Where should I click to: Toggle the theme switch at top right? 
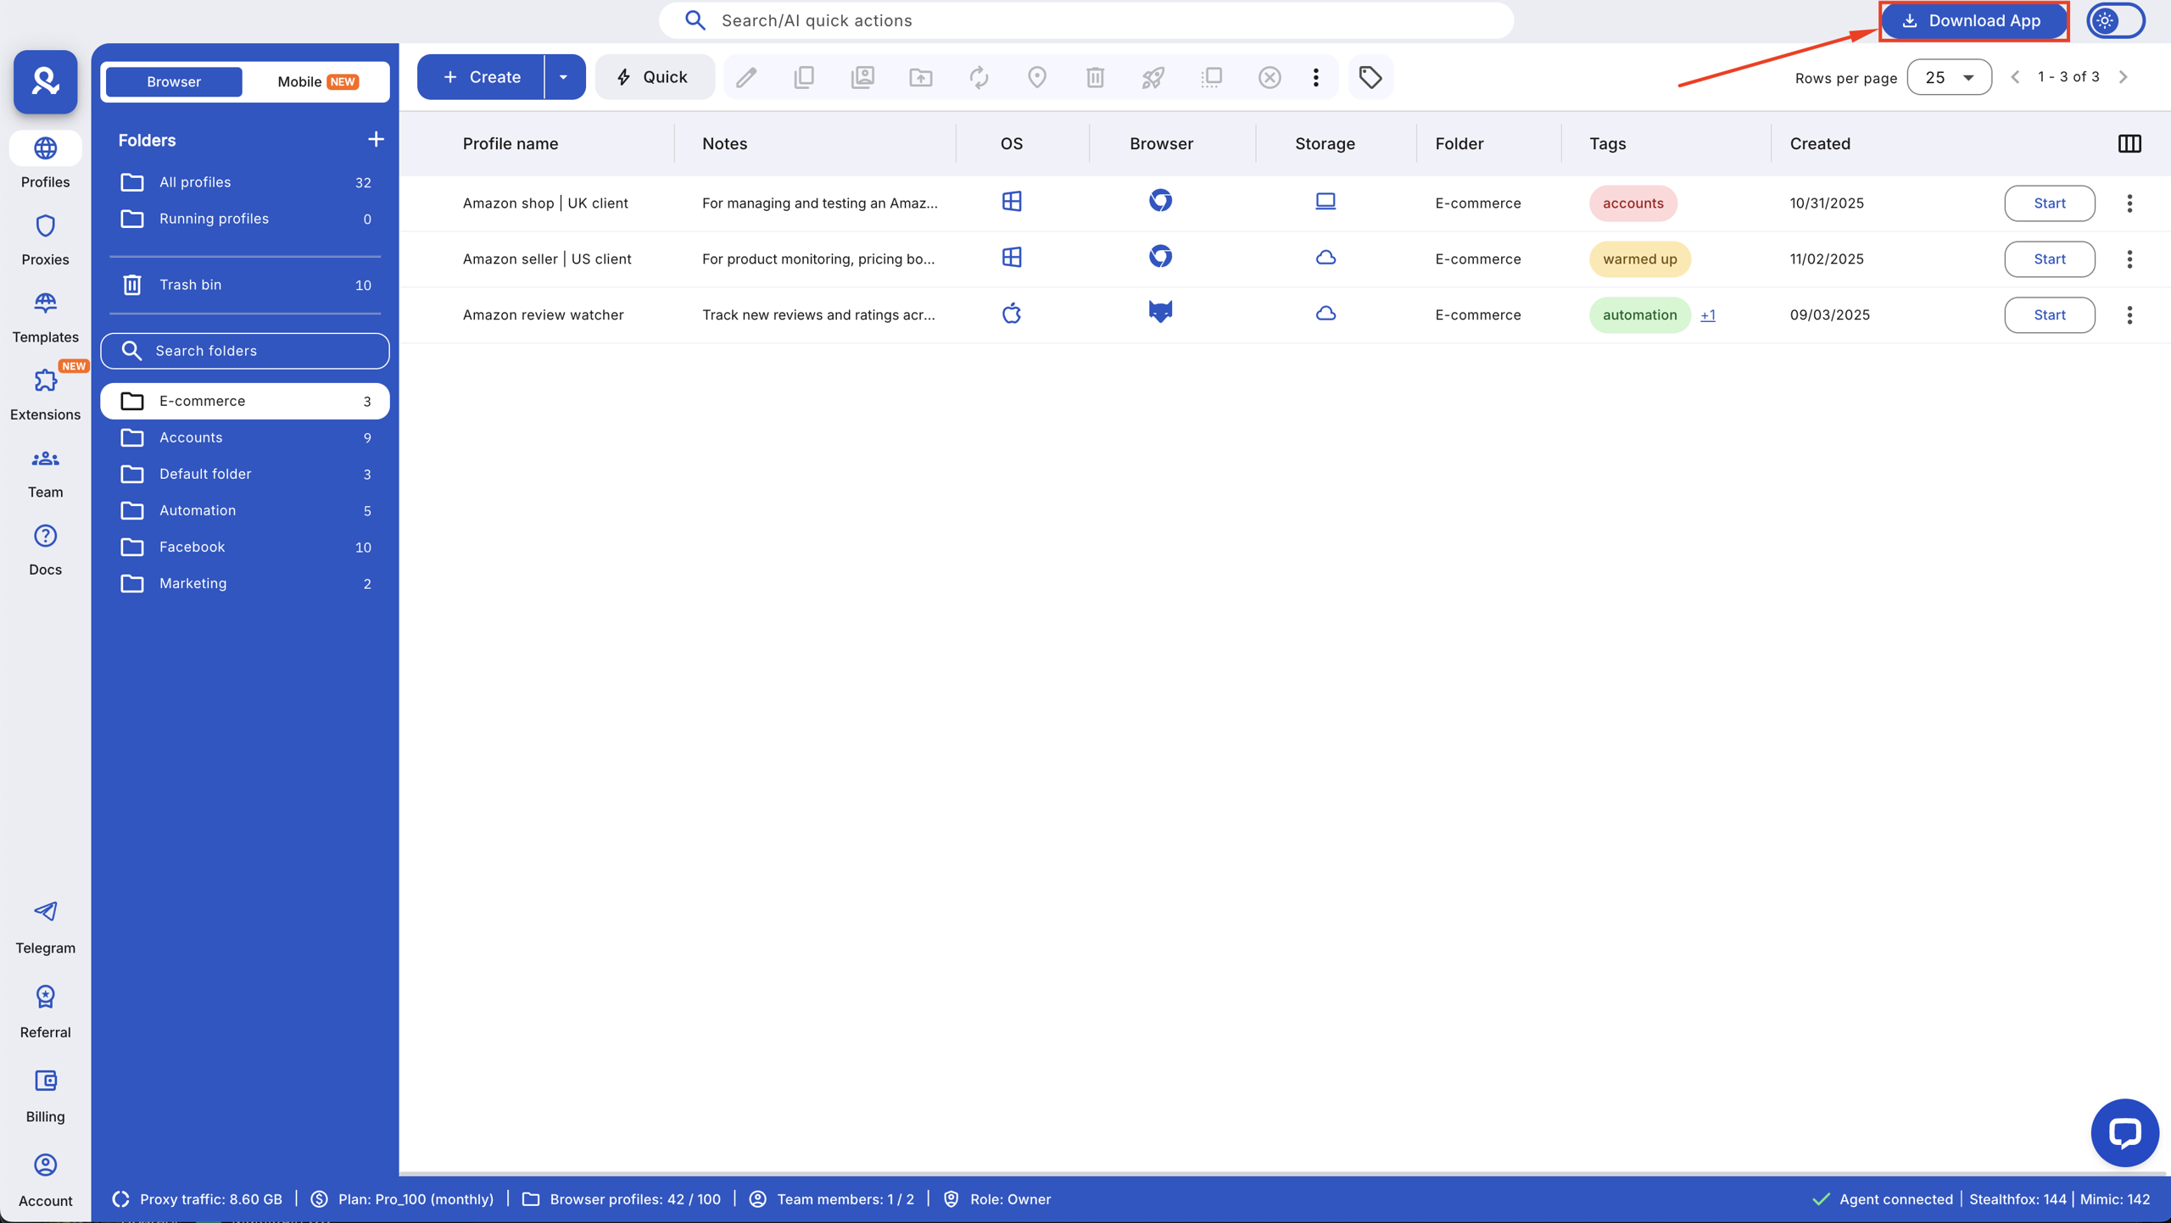tap(2114, 20)
